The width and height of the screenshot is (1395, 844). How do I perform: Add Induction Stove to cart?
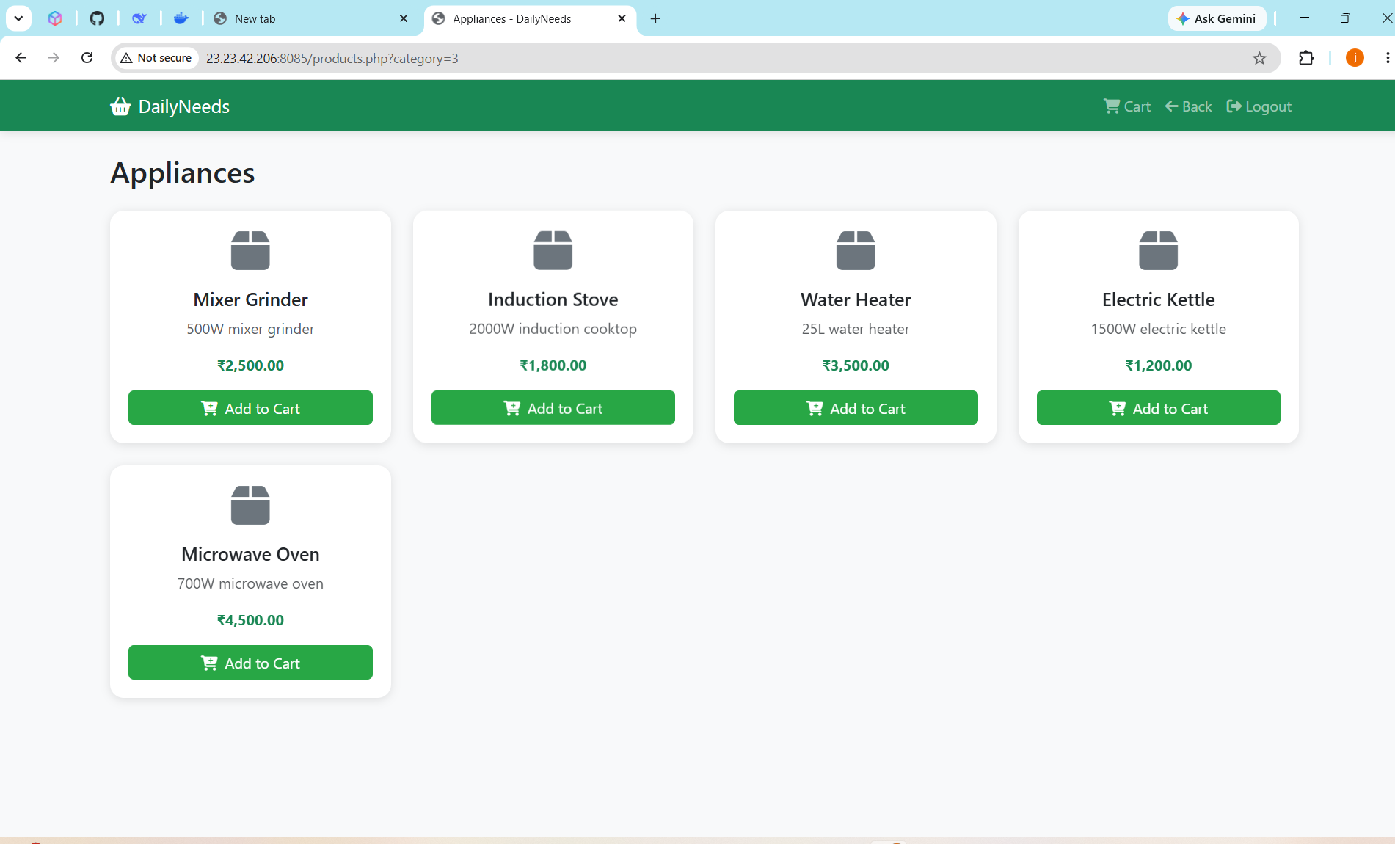coord(553,408)
